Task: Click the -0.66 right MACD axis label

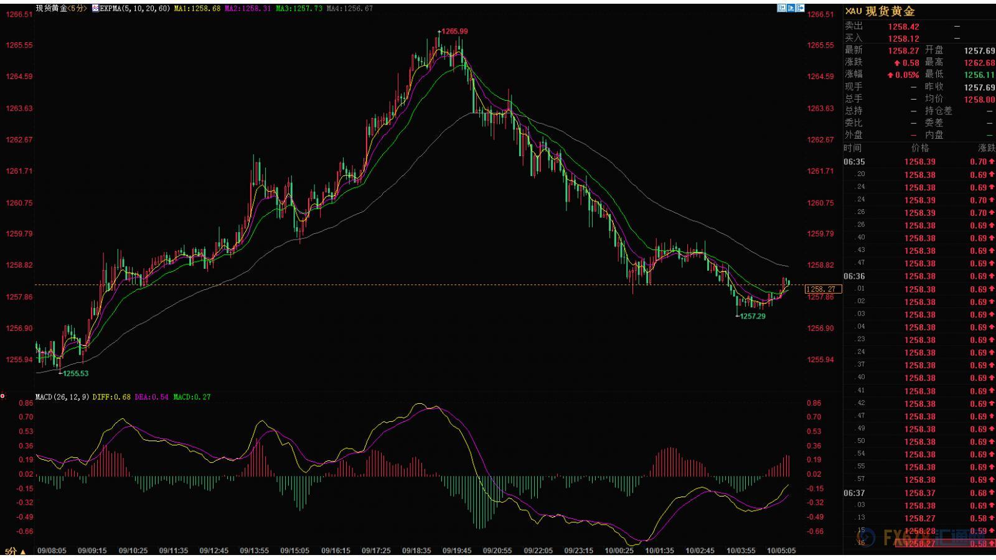Action: tap(814, 531)
